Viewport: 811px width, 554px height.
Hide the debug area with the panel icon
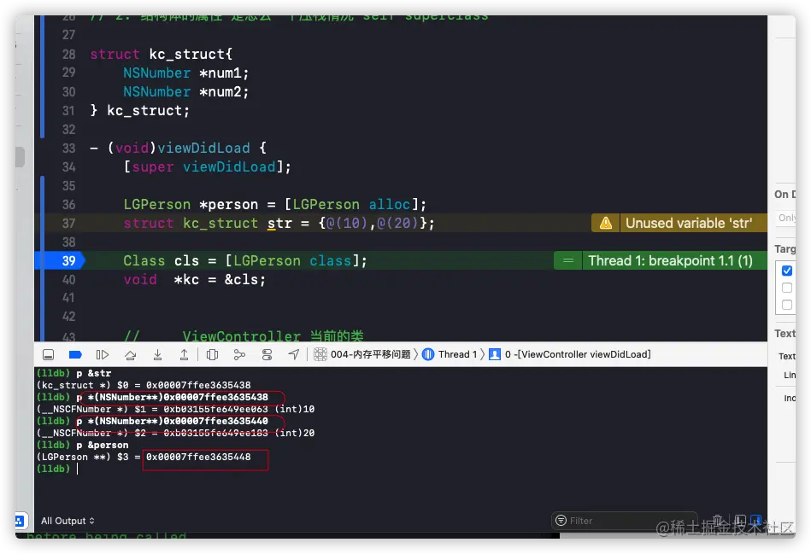coord(48,354)
